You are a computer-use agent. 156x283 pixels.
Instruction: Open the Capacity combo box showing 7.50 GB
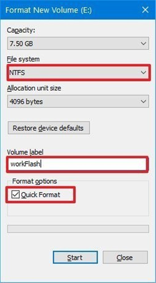click(x=78, y=43)
